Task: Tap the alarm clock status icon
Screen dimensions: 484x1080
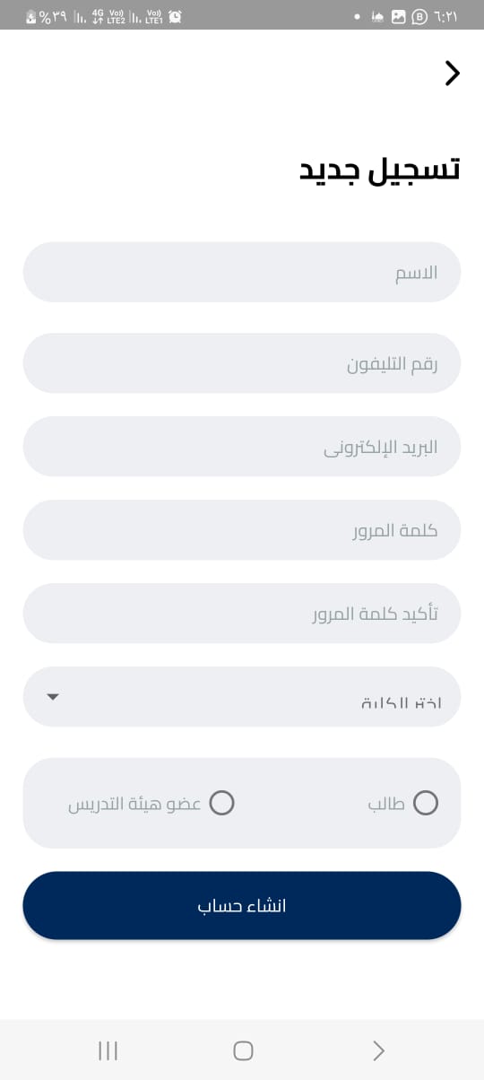Action: coord(176,16)
